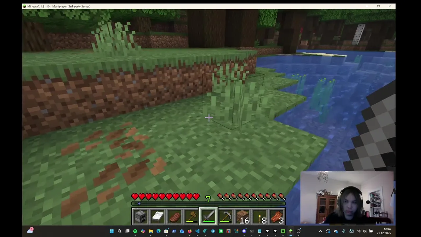Select the furnace in the hotbar
Image resolution: width=421 pixels, height=237 pixels.
click(x=140, y=216)
